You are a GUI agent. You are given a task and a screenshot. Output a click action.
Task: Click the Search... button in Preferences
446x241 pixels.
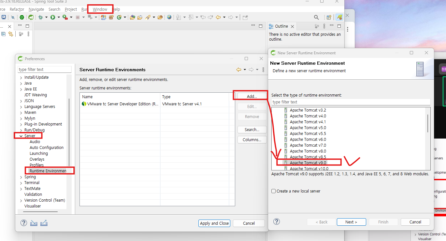click(x=252, y=129)
